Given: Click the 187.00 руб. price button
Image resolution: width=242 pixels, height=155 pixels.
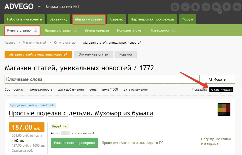Looking at the screenshot, I should click(27, 127).
